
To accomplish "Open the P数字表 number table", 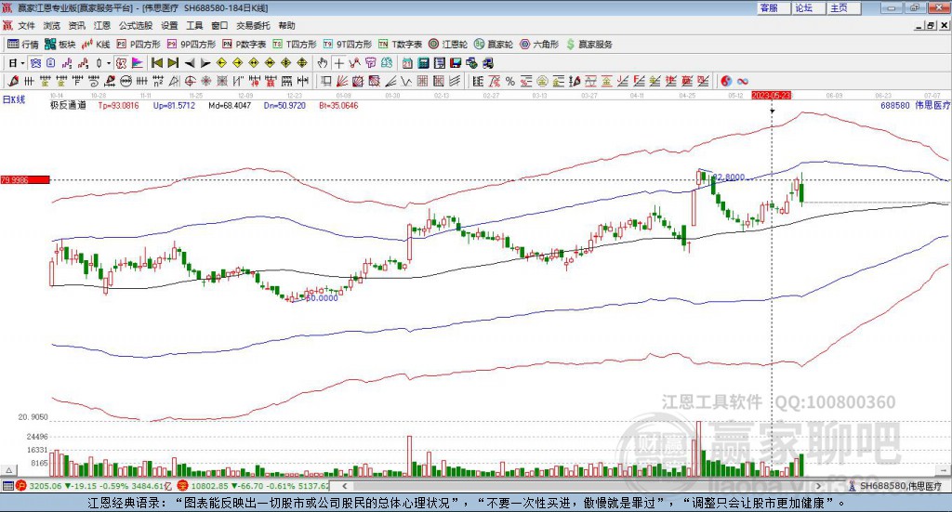I will [x=245, y=45].
